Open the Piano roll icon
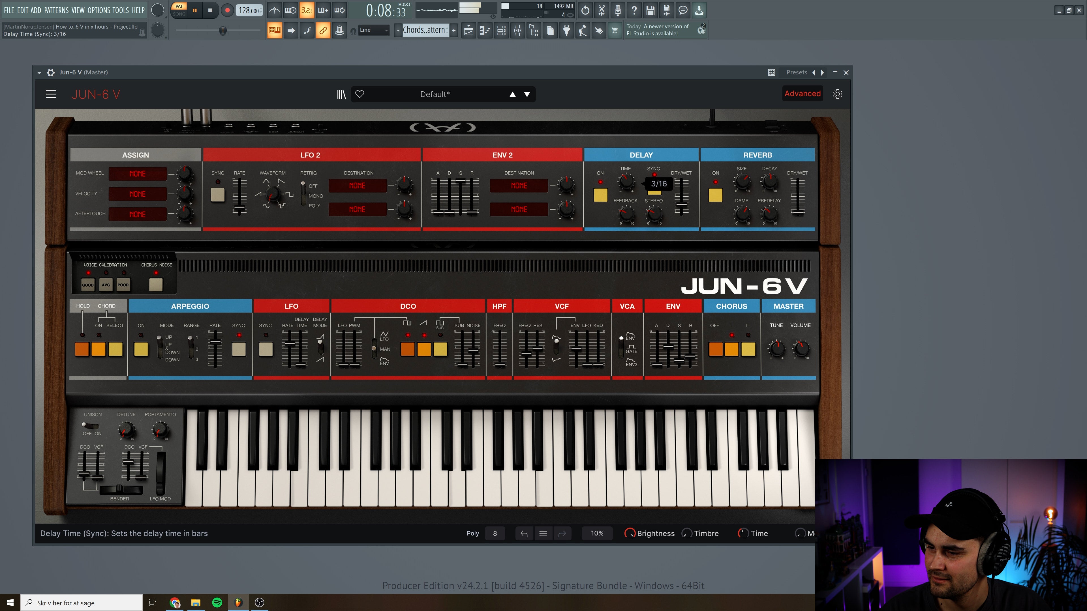The image size is (1087, 611). point(485,30)
